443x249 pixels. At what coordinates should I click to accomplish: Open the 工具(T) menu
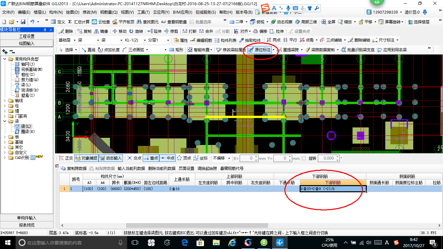coord(143,12)
